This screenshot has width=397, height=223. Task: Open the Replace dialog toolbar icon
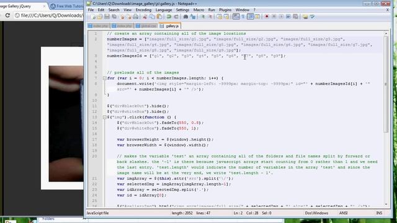(193, 17)
